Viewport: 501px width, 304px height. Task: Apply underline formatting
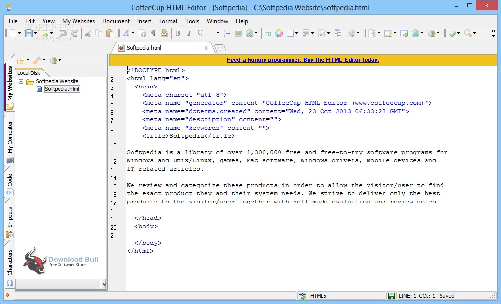point(200,33)
